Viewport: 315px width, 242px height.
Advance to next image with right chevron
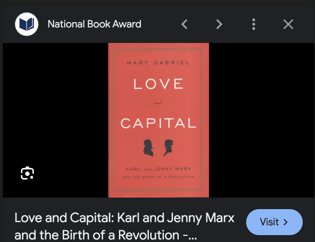[x=219, y=24]
